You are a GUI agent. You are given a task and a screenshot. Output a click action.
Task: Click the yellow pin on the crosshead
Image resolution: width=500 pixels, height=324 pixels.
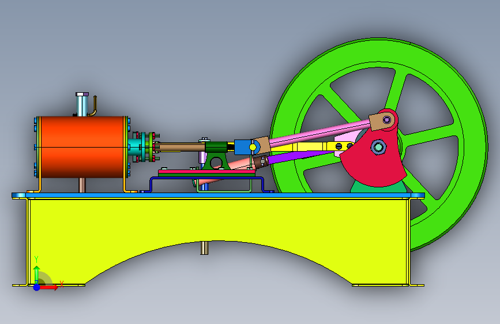pyautogui.click(x=253, y=148)
